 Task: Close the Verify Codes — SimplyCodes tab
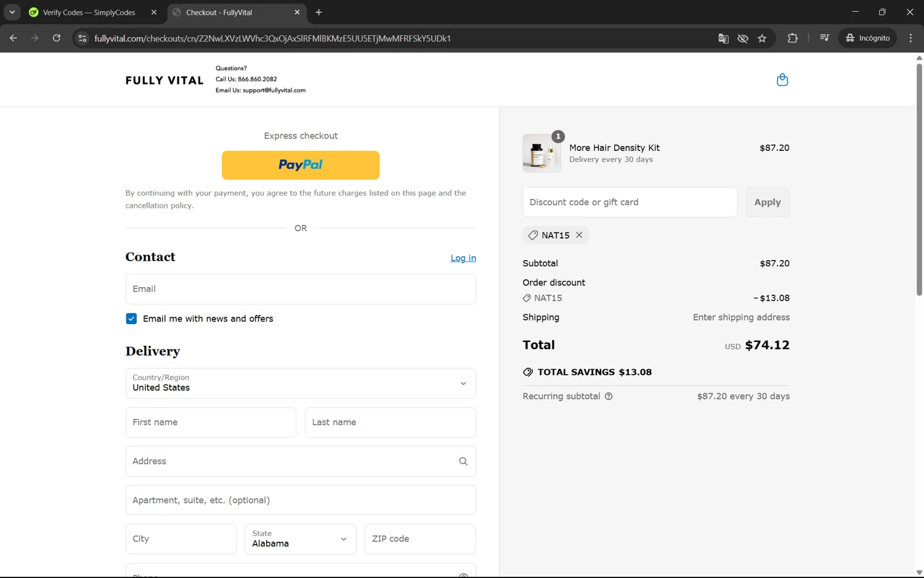coord(154,12)
